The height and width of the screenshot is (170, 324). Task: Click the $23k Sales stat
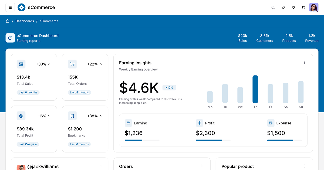pos(242,38)
